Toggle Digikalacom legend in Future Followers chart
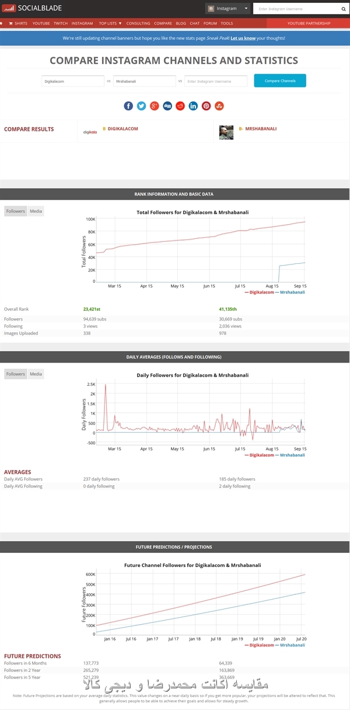The image size is (350, 710). pyautogui.click(x=259, y=645)
